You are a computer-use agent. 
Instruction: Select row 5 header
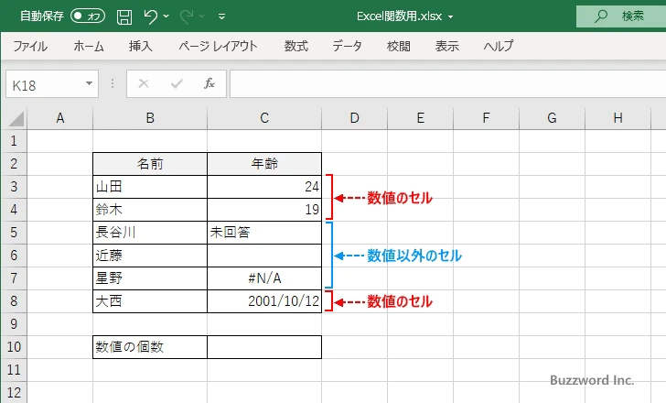(x=14, y=233)
